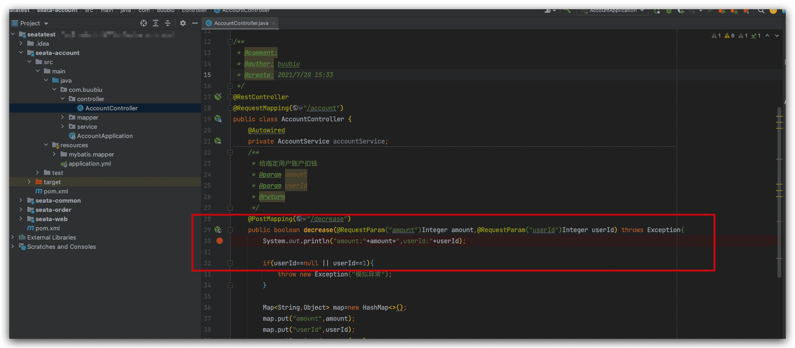
Task: Collapse all in Project panel
Action: tap(168, 23)
